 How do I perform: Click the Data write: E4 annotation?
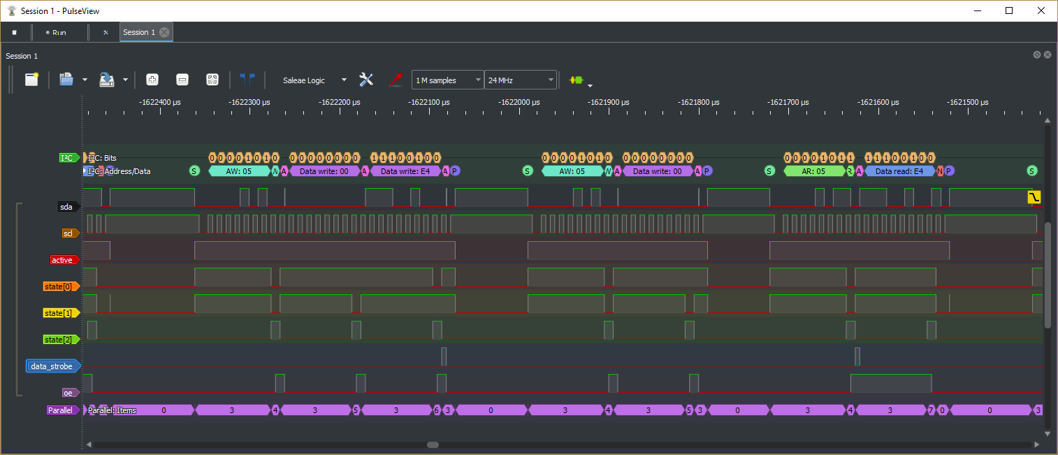(x=405, y=171)
